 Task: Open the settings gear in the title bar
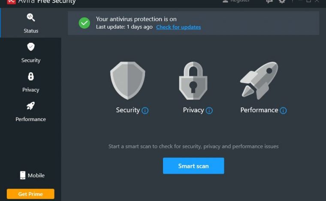[x=282, y=1]
